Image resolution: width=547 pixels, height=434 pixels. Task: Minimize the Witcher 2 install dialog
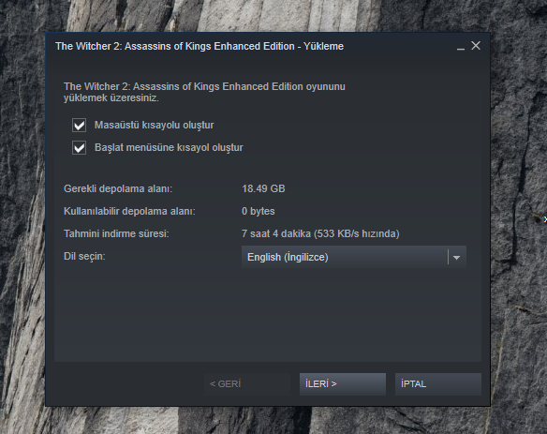point(461,47)
